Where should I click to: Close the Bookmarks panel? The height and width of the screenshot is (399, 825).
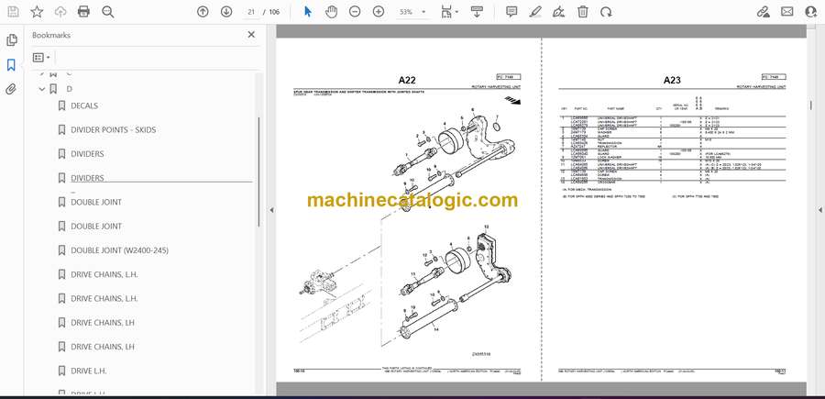tap(251, 35)
